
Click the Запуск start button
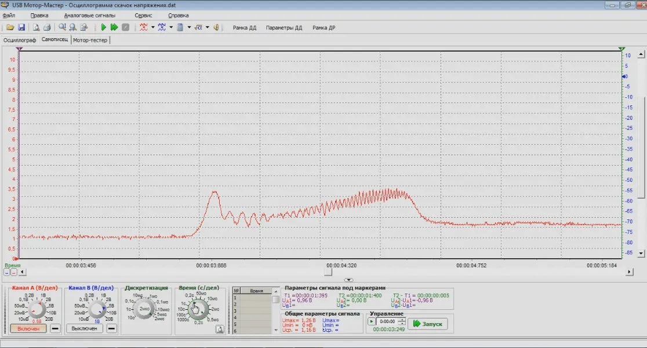pyautogui.click(x=427, y=324)
